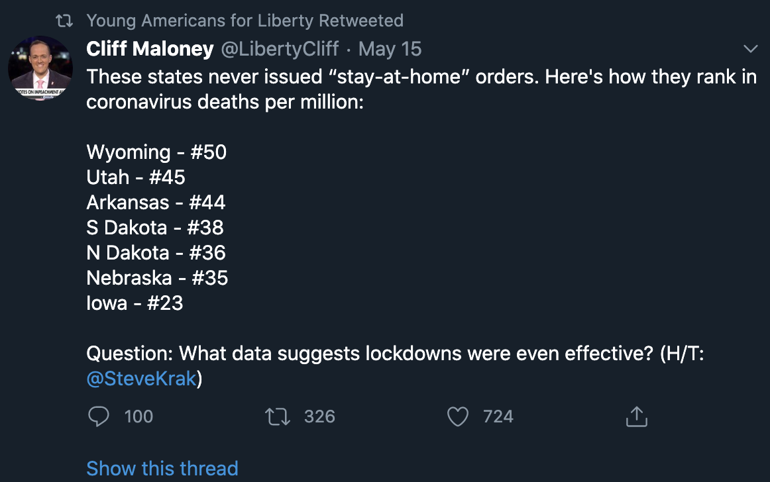The height and width of the screenshot is (482, 770).
Task: Click the lockdowns question text
Action: pos(396,365)
